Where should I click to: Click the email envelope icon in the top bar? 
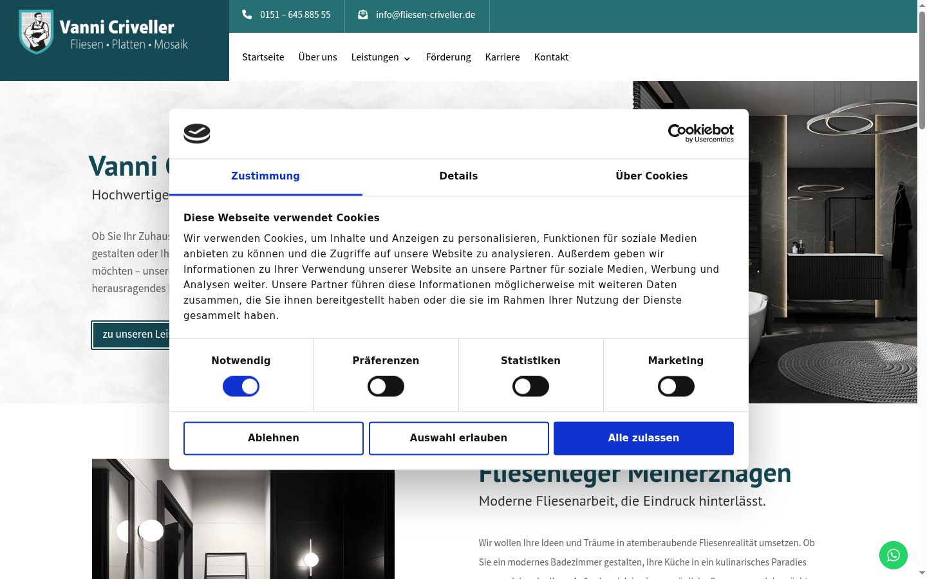click(363, 14)
